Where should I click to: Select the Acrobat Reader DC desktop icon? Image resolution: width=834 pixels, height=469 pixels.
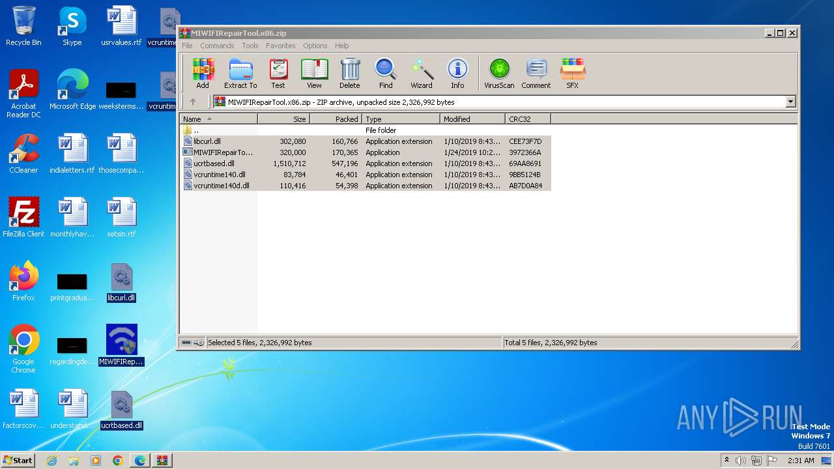(x=23, y=94)
